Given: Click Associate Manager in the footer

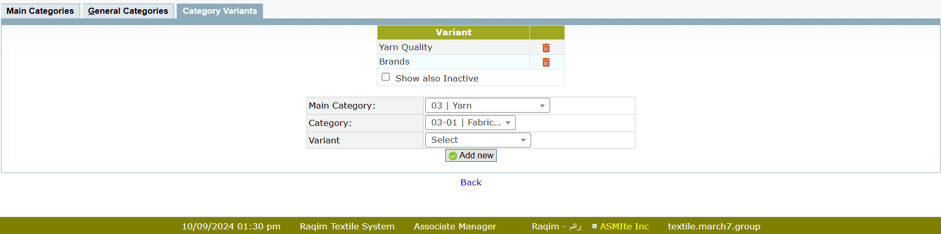Looking at the screenshot, I should (455, 226).
